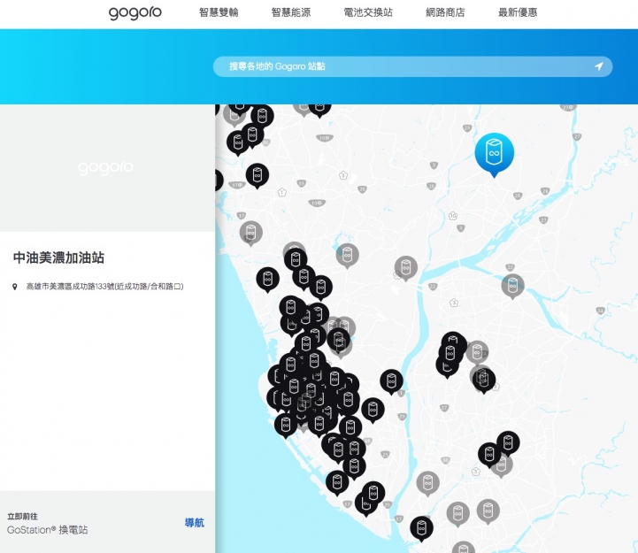Open the 最新優惠 menu
This screenshot has width=638, height=553.
pos(518,12)
